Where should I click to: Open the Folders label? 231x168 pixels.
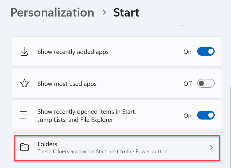click(47, 144)
